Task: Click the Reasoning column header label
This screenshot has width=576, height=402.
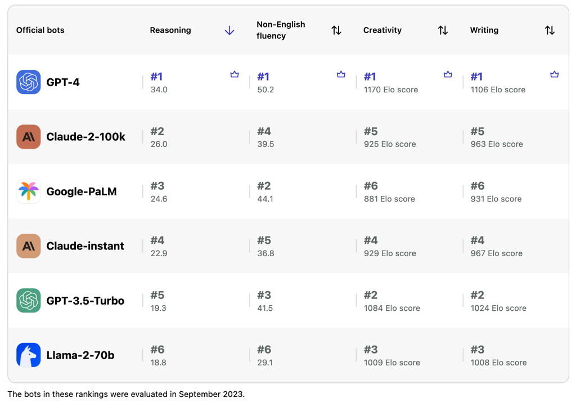Action: pyautogui.click(x=170, y=30)
